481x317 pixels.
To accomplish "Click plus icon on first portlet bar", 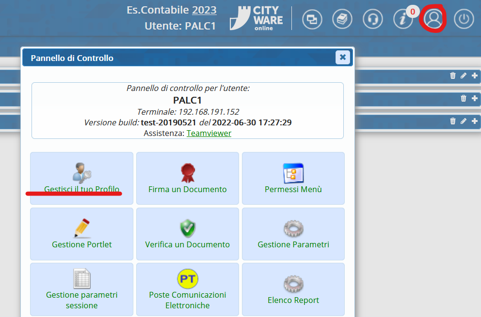I will click(475, 75).
